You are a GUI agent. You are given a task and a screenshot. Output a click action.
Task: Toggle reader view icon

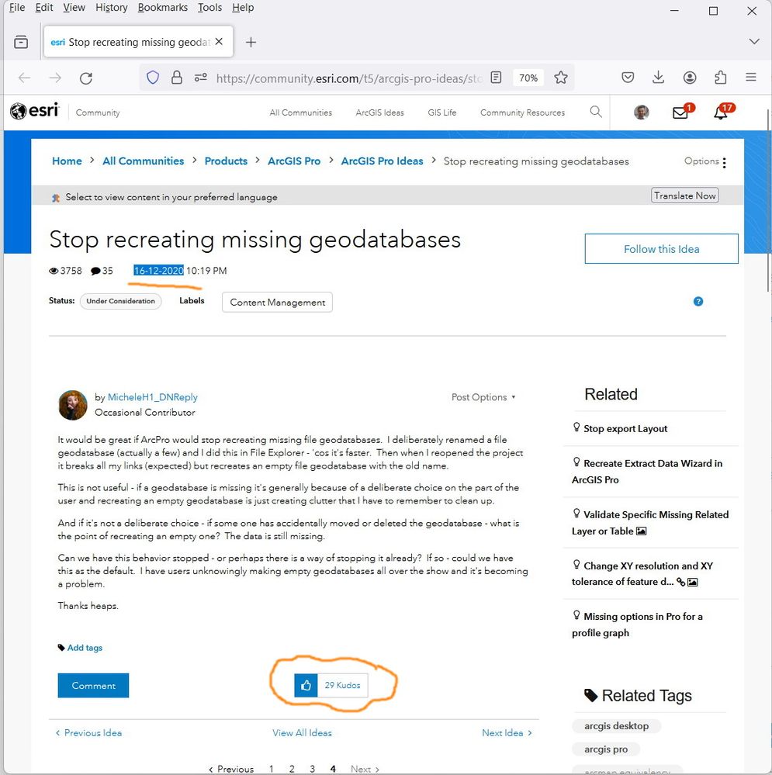tap(496, 77)
